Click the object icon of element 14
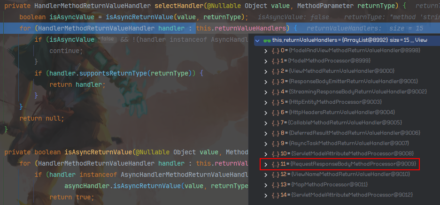 (x=275, y=195)
